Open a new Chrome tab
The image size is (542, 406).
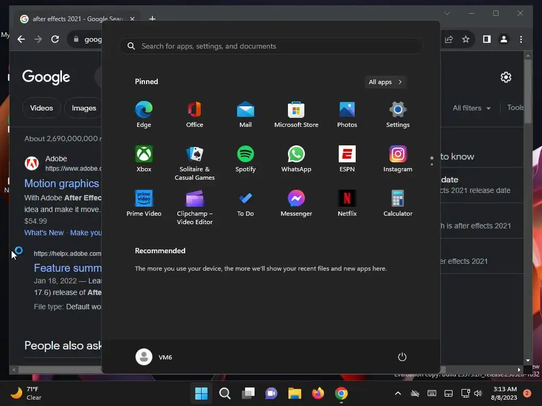152,19
